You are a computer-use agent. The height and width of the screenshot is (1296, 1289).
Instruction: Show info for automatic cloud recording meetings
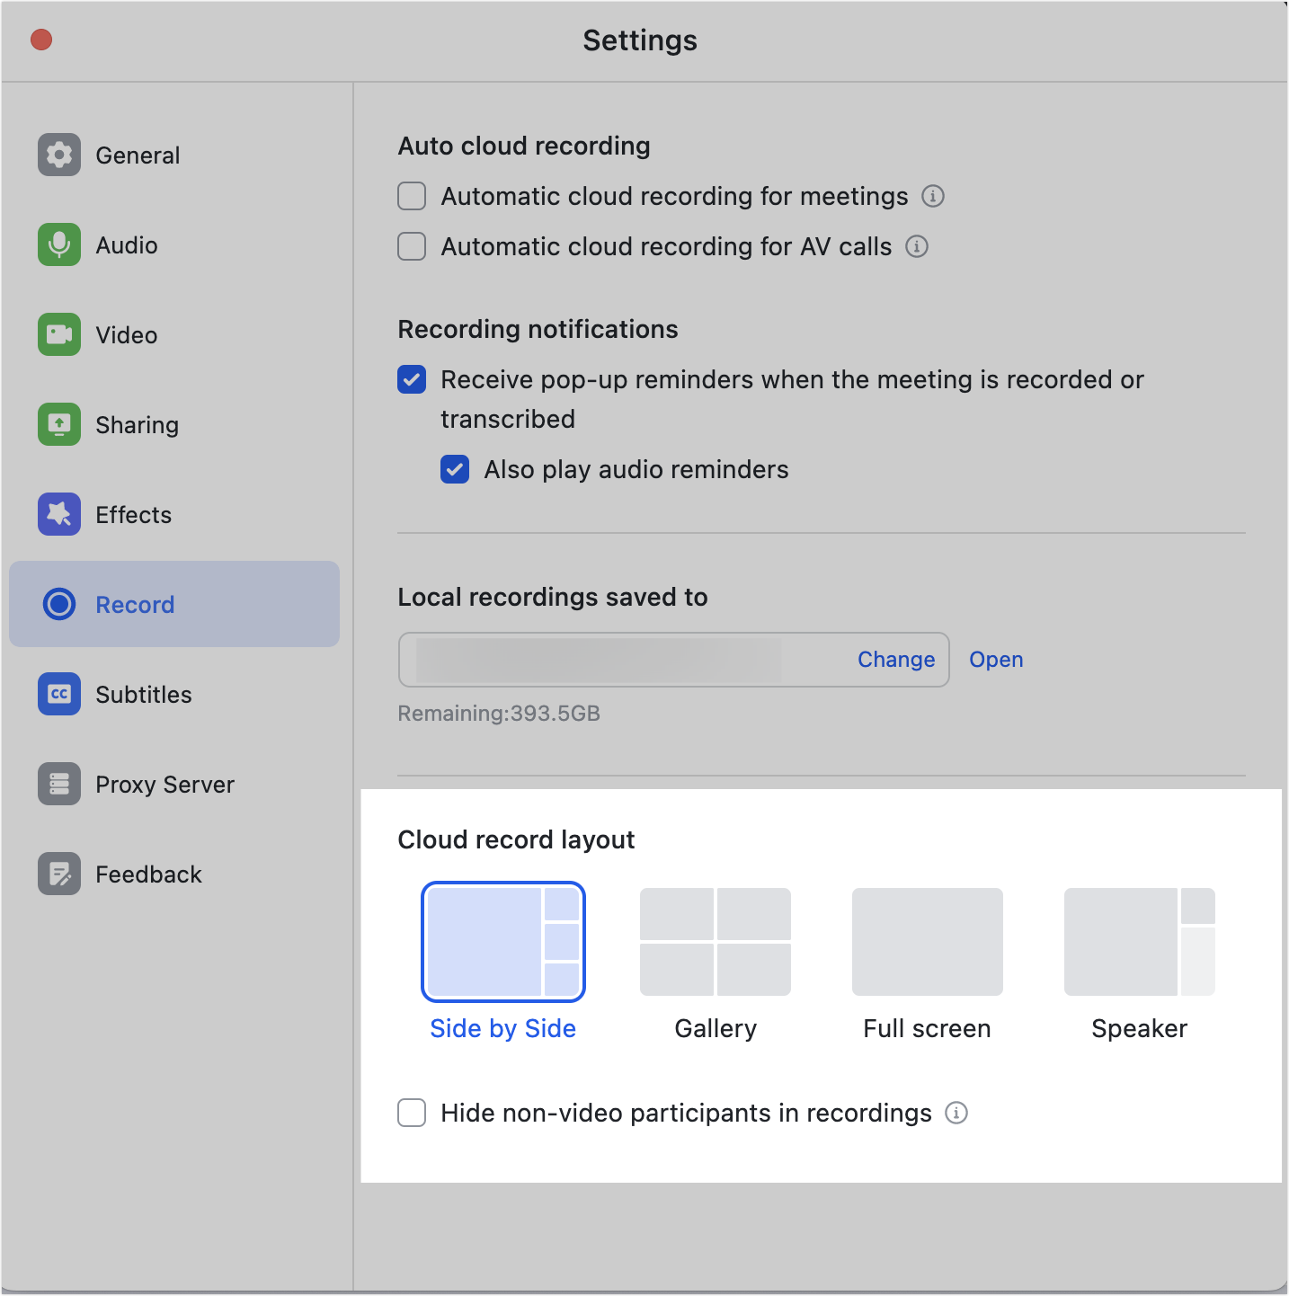(x=933, y=196)
